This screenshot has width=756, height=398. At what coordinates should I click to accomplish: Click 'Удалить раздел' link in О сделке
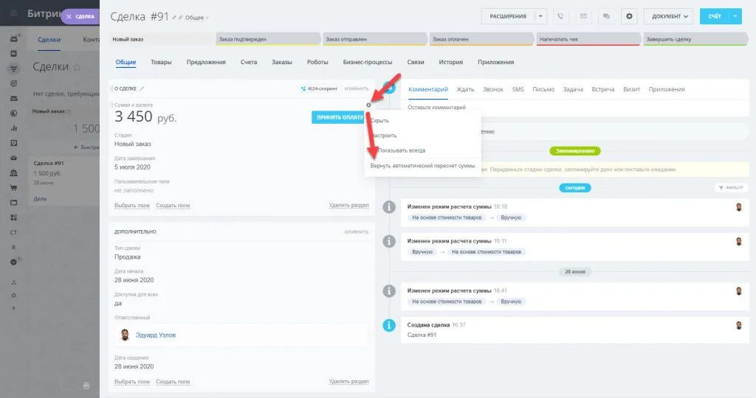pyautogui.click(x=348, y=205)
